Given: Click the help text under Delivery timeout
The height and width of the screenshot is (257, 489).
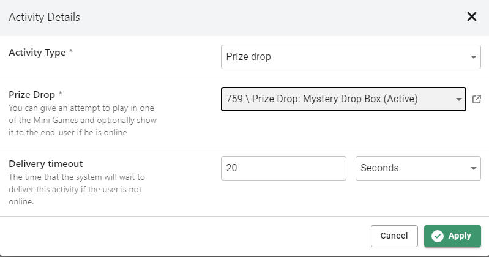Looking at the screenshot, I should 75,189.
